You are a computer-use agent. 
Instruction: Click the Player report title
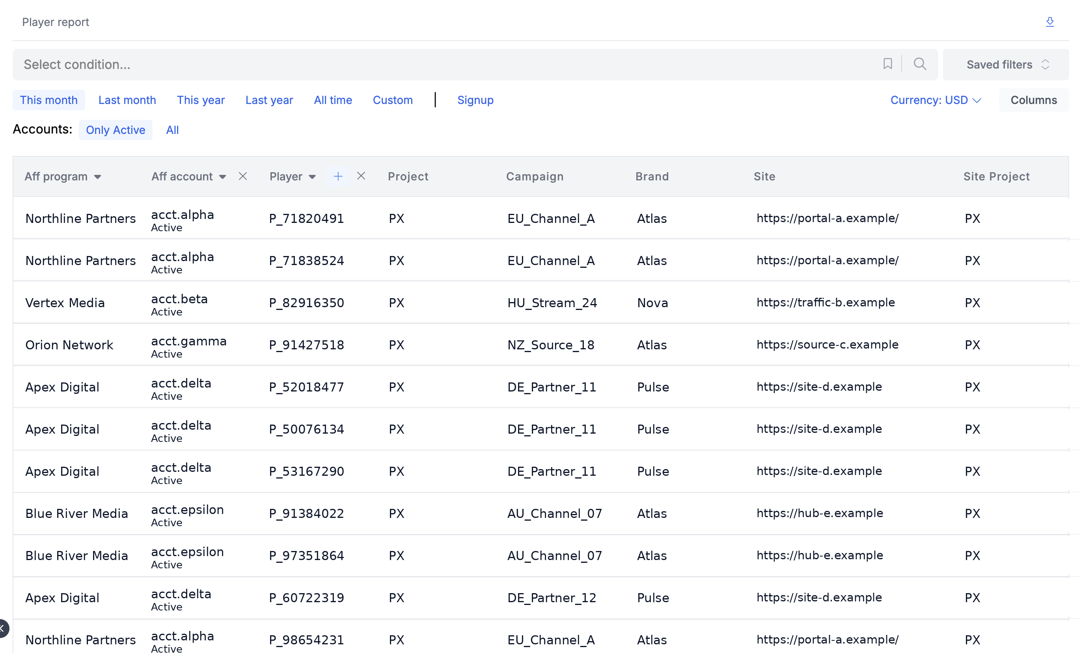(x=55, y=22)
